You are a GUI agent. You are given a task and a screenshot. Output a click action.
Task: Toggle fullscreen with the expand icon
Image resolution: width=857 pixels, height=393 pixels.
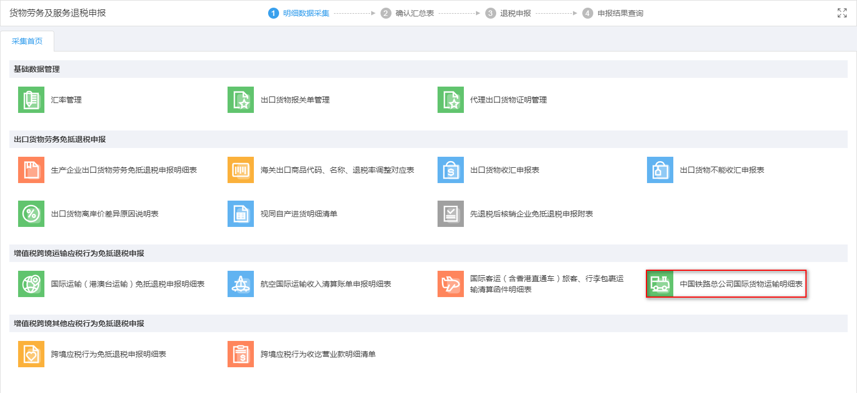tap(842, 13)
